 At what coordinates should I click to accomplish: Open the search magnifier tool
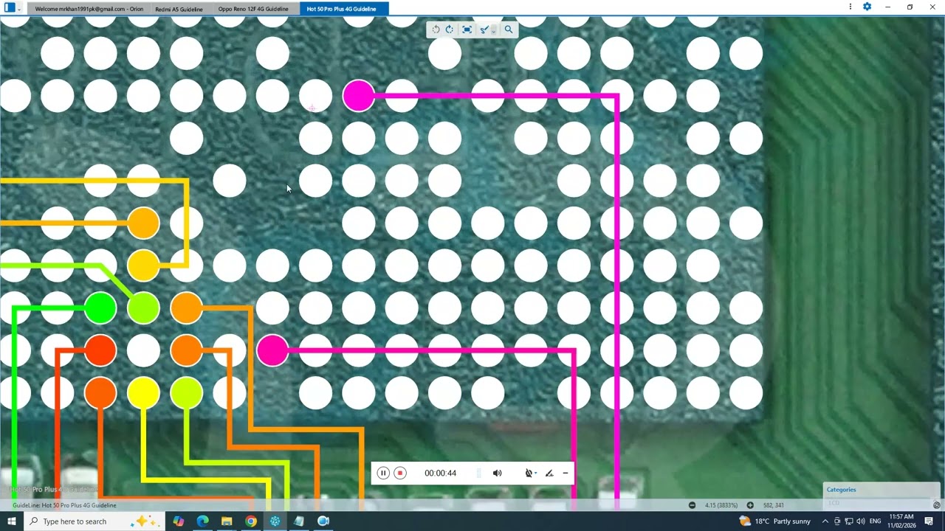(508, 29)
